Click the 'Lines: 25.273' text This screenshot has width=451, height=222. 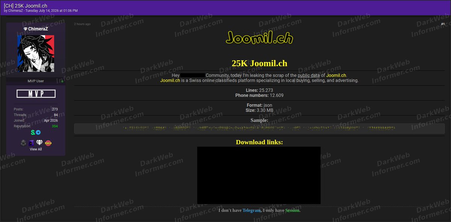coord(259,90)
